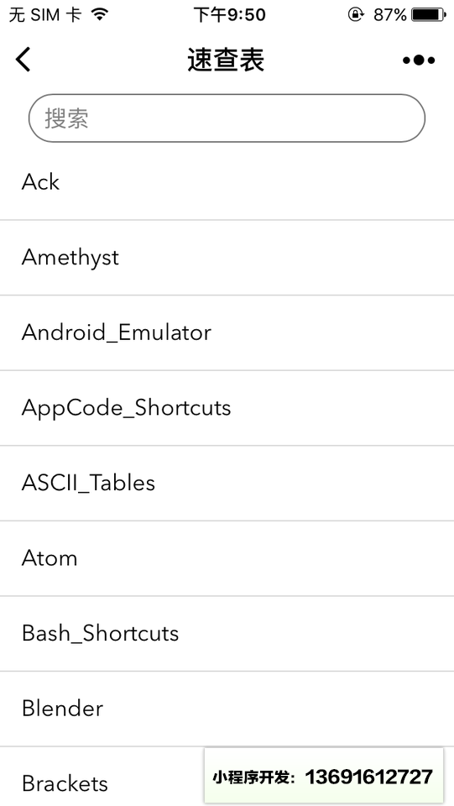Open the Amethyst entry
This screenshot has width=454, height=806.
pyautogui.click(x=227, y=258)
